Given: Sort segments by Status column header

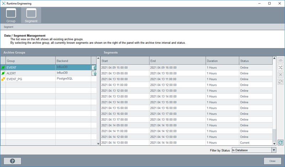Looking at the screenshot, I should (255, 61).
